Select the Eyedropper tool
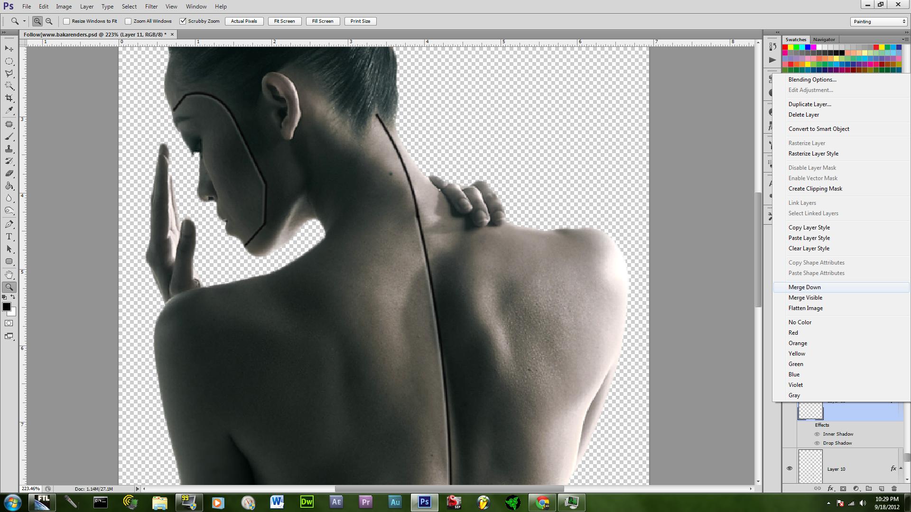 tap(9, 110)
